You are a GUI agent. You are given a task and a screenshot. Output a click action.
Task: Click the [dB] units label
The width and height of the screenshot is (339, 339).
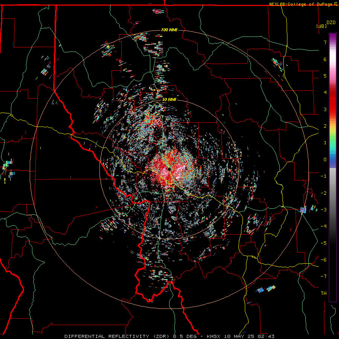[x=321, y=26]
